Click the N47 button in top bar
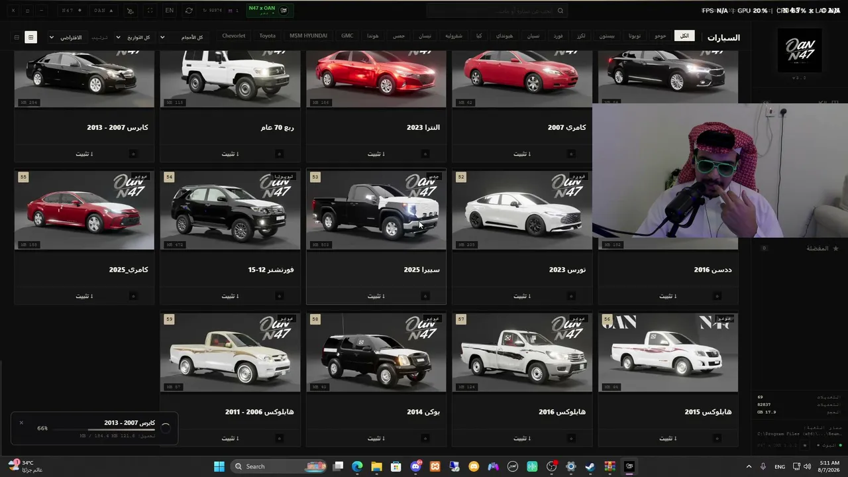Viewport: 848px width, 477px height. pos(72,11)
